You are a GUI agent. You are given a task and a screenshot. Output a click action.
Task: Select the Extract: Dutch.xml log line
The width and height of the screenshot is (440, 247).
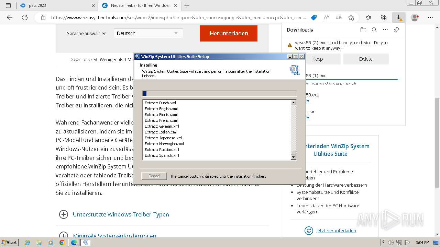coord(160,103)
